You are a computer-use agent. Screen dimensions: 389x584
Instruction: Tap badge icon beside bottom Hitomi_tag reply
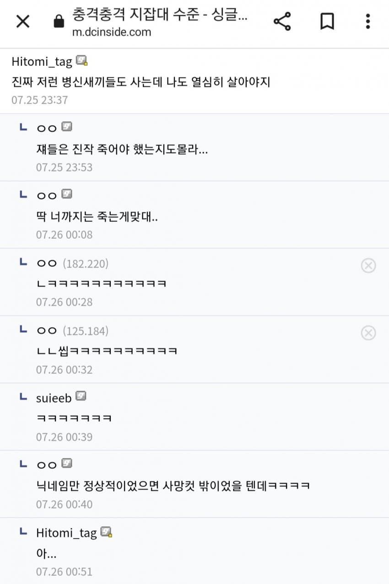click(x=107, y=532)
